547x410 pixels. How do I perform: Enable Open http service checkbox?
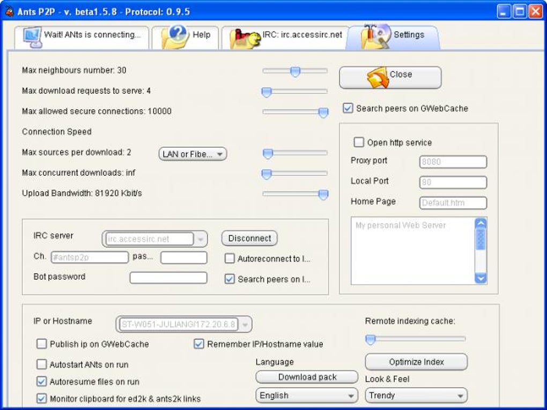tap(358, 142)
